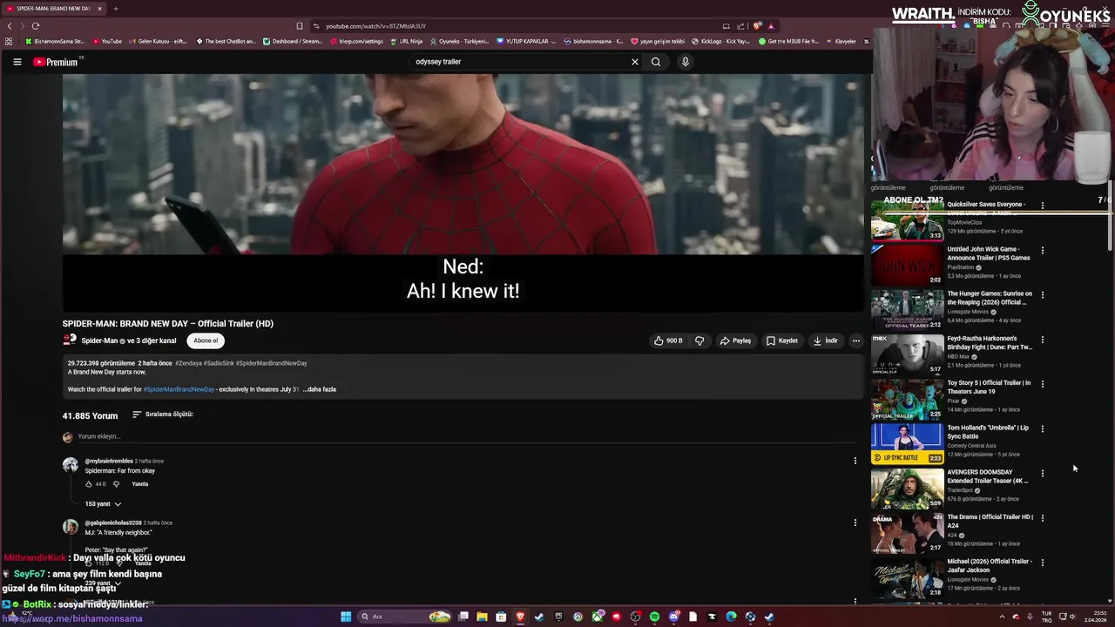Download the video with İndir

[x=825, y=340]
